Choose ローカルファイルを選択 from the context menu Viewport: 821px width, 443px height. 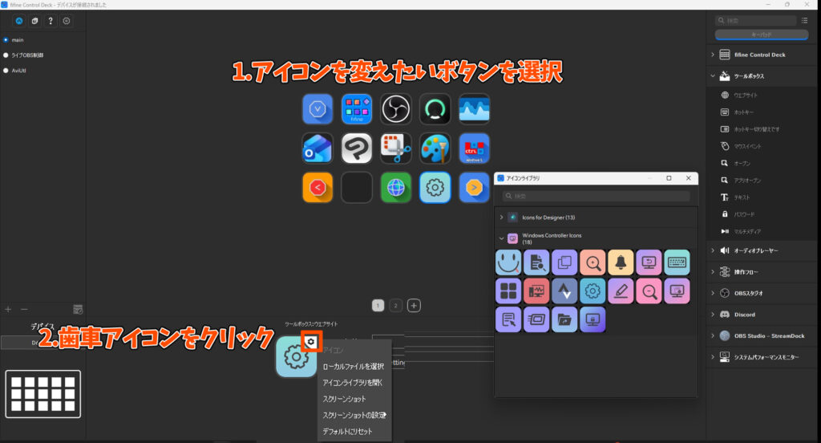tap(348, 367)
